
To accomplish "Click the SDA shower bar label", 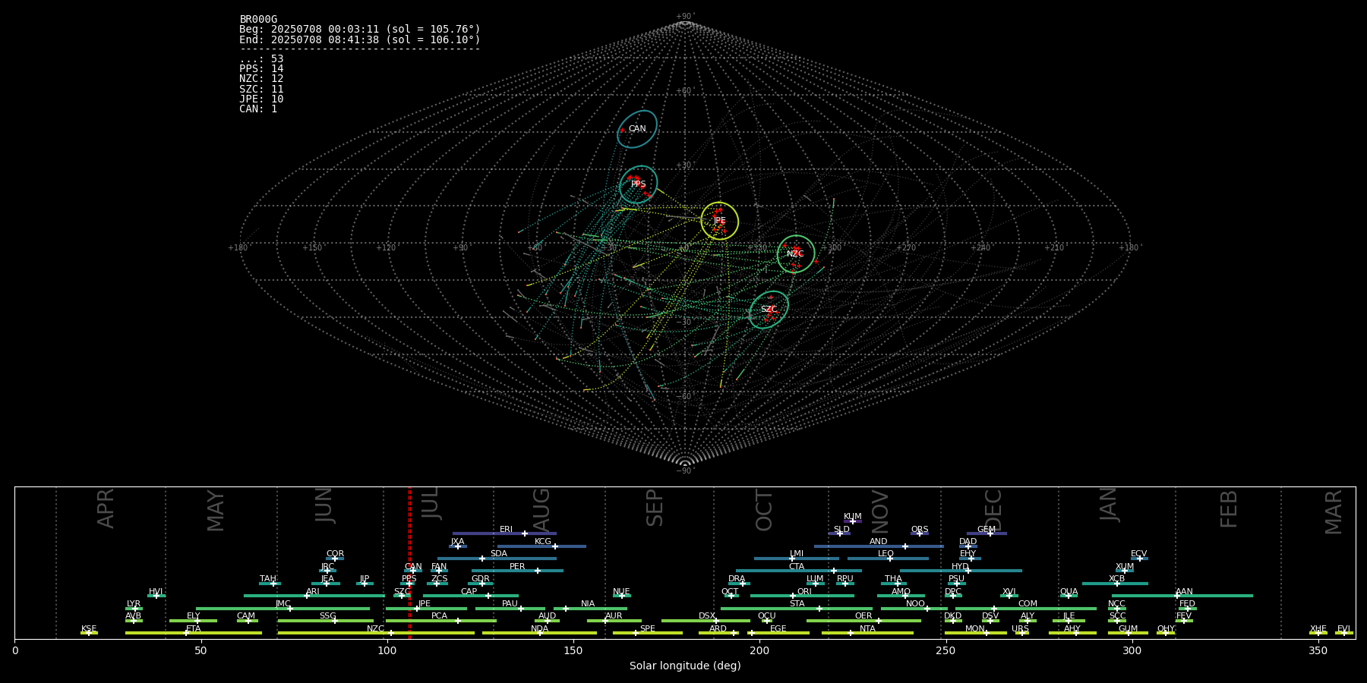I will [x=498, y=554].
